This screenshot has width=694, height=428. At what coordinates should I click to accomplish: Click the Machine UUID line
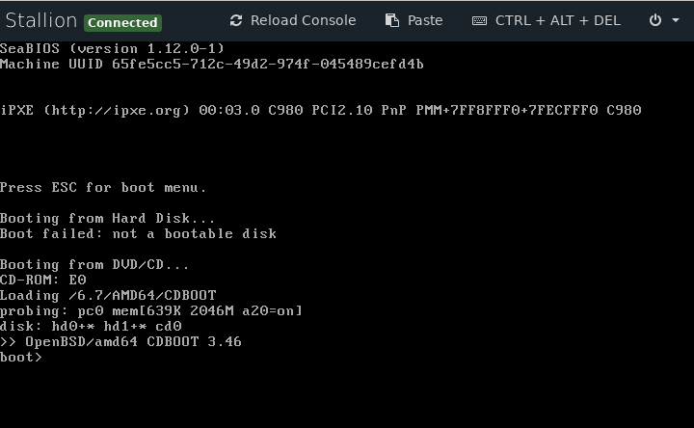pos(211,65)
